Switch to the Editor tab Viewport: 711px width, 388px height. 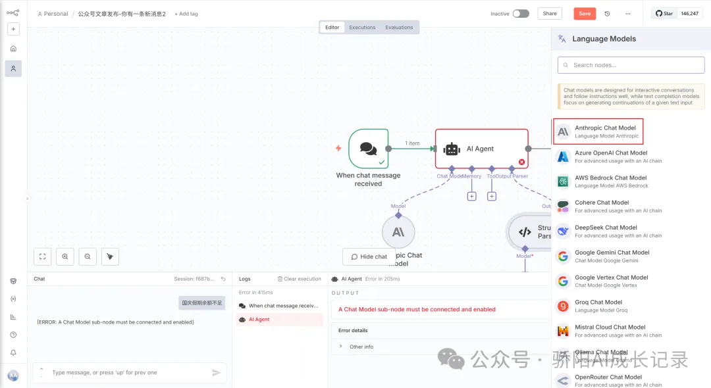click(332, 27)
